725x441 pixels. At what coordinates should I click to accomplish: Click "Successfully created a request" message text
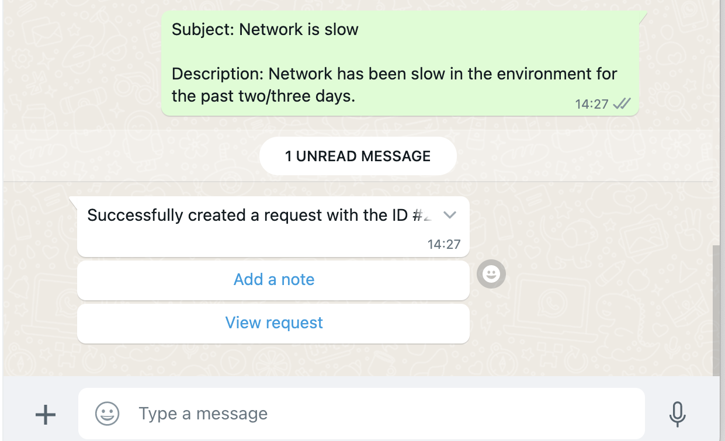tap(245, 215)
